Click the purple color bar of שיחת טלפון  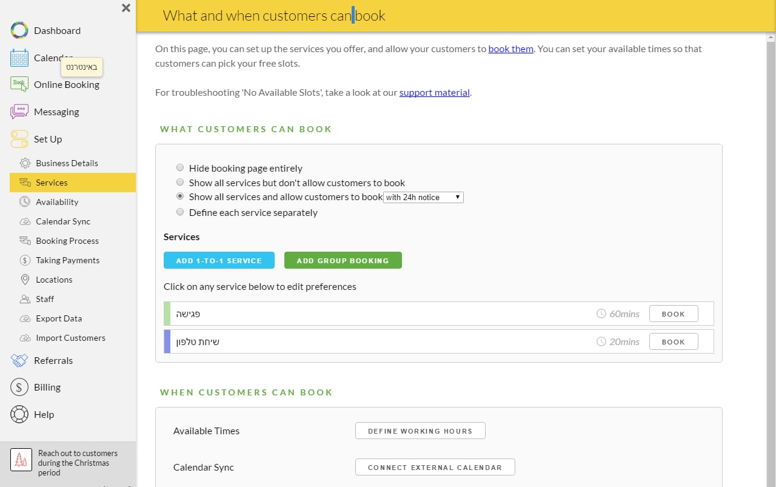click(x=167, y=341)
